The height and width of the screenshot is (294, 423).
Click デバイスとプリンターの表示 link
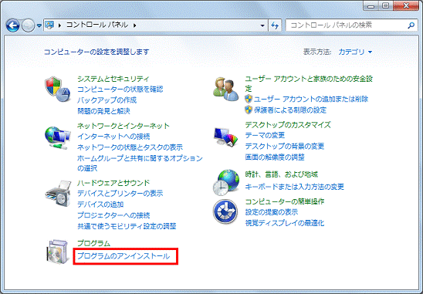click(120, 194)
